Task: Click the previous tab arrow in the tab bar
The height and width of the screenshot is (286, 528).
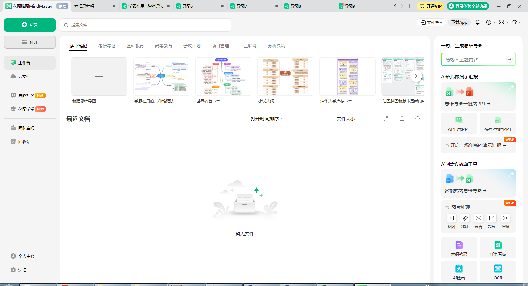Action: 395,6
